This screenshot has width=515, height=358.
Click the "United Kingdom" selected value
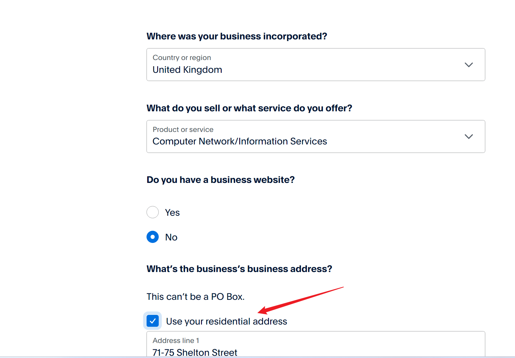[x=187, y=70]
